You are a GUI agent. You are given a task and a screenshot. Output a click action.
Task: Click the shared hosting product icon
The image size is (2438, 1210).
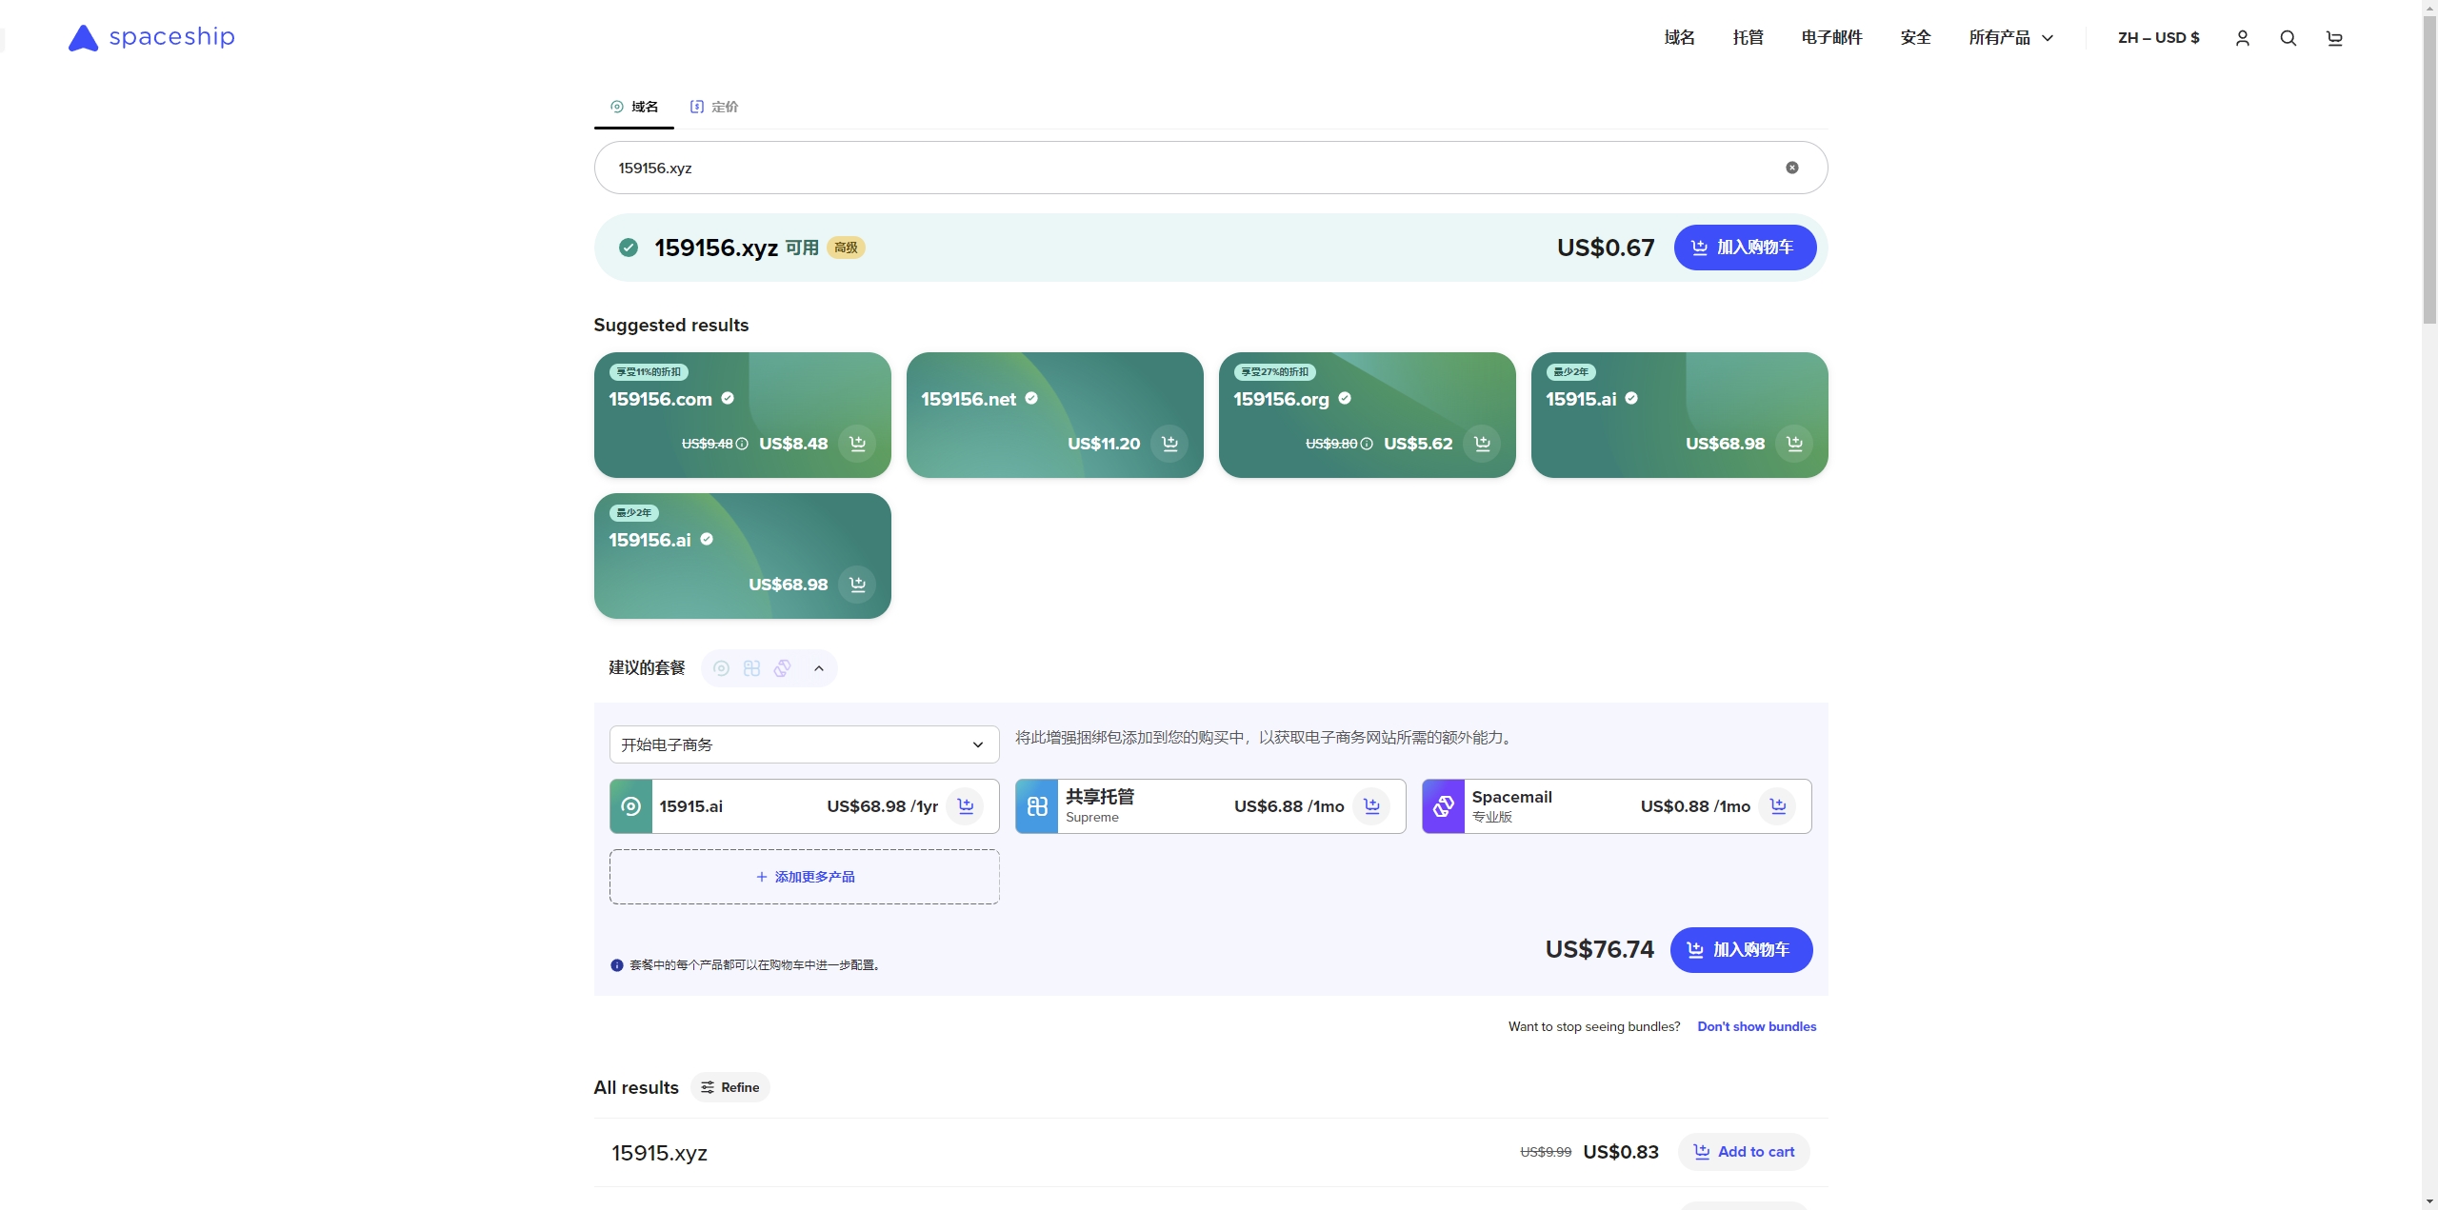click(1037, 806)
